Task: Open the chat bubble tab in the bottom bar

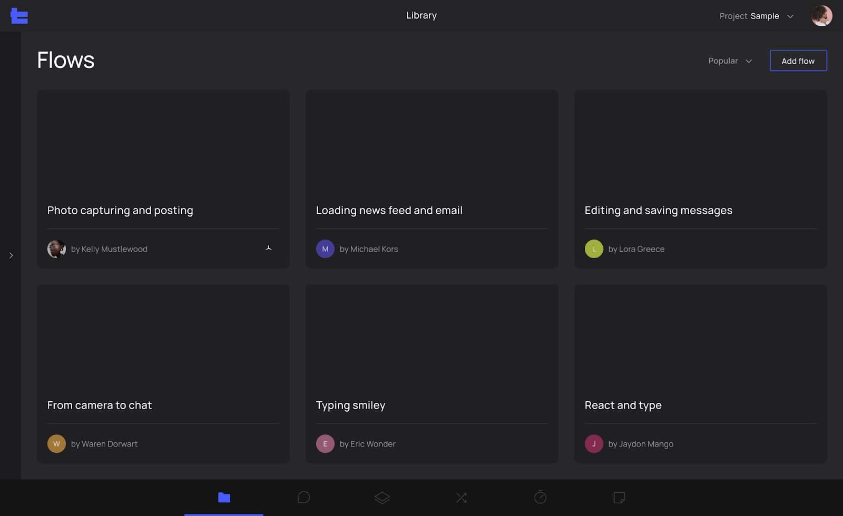Action: 303,498
